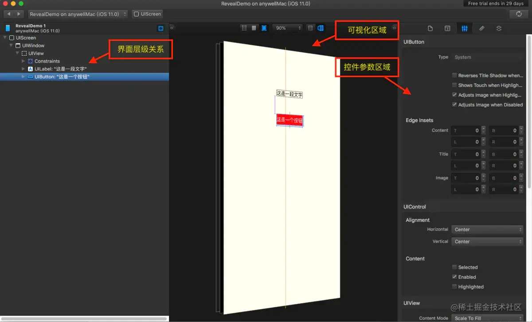Click the UILabel 'A' type icon
This screenshot has width=532, height=322.
click(30, 69)
